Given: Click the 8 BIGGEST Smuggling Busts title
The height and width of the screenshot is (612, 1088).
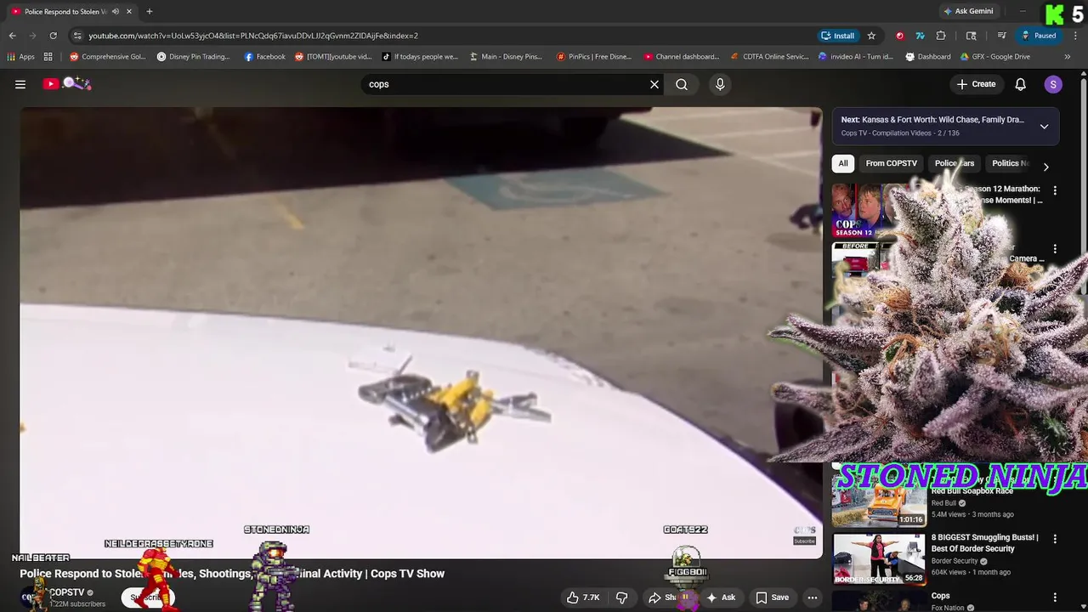Looking at the screenshot, I should (x=984, y=542).
